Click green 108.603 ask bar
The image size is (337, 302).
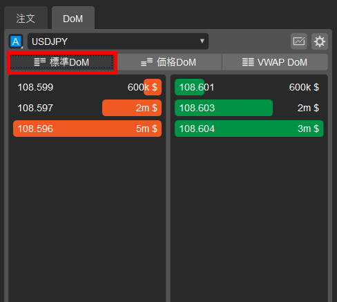coord(224,108)
